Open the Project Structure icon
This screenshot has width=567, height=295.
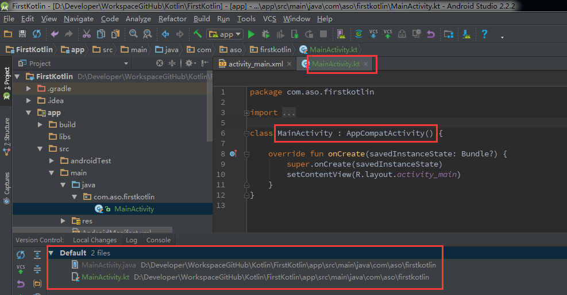pyautogui.click(x=449, y=34)
